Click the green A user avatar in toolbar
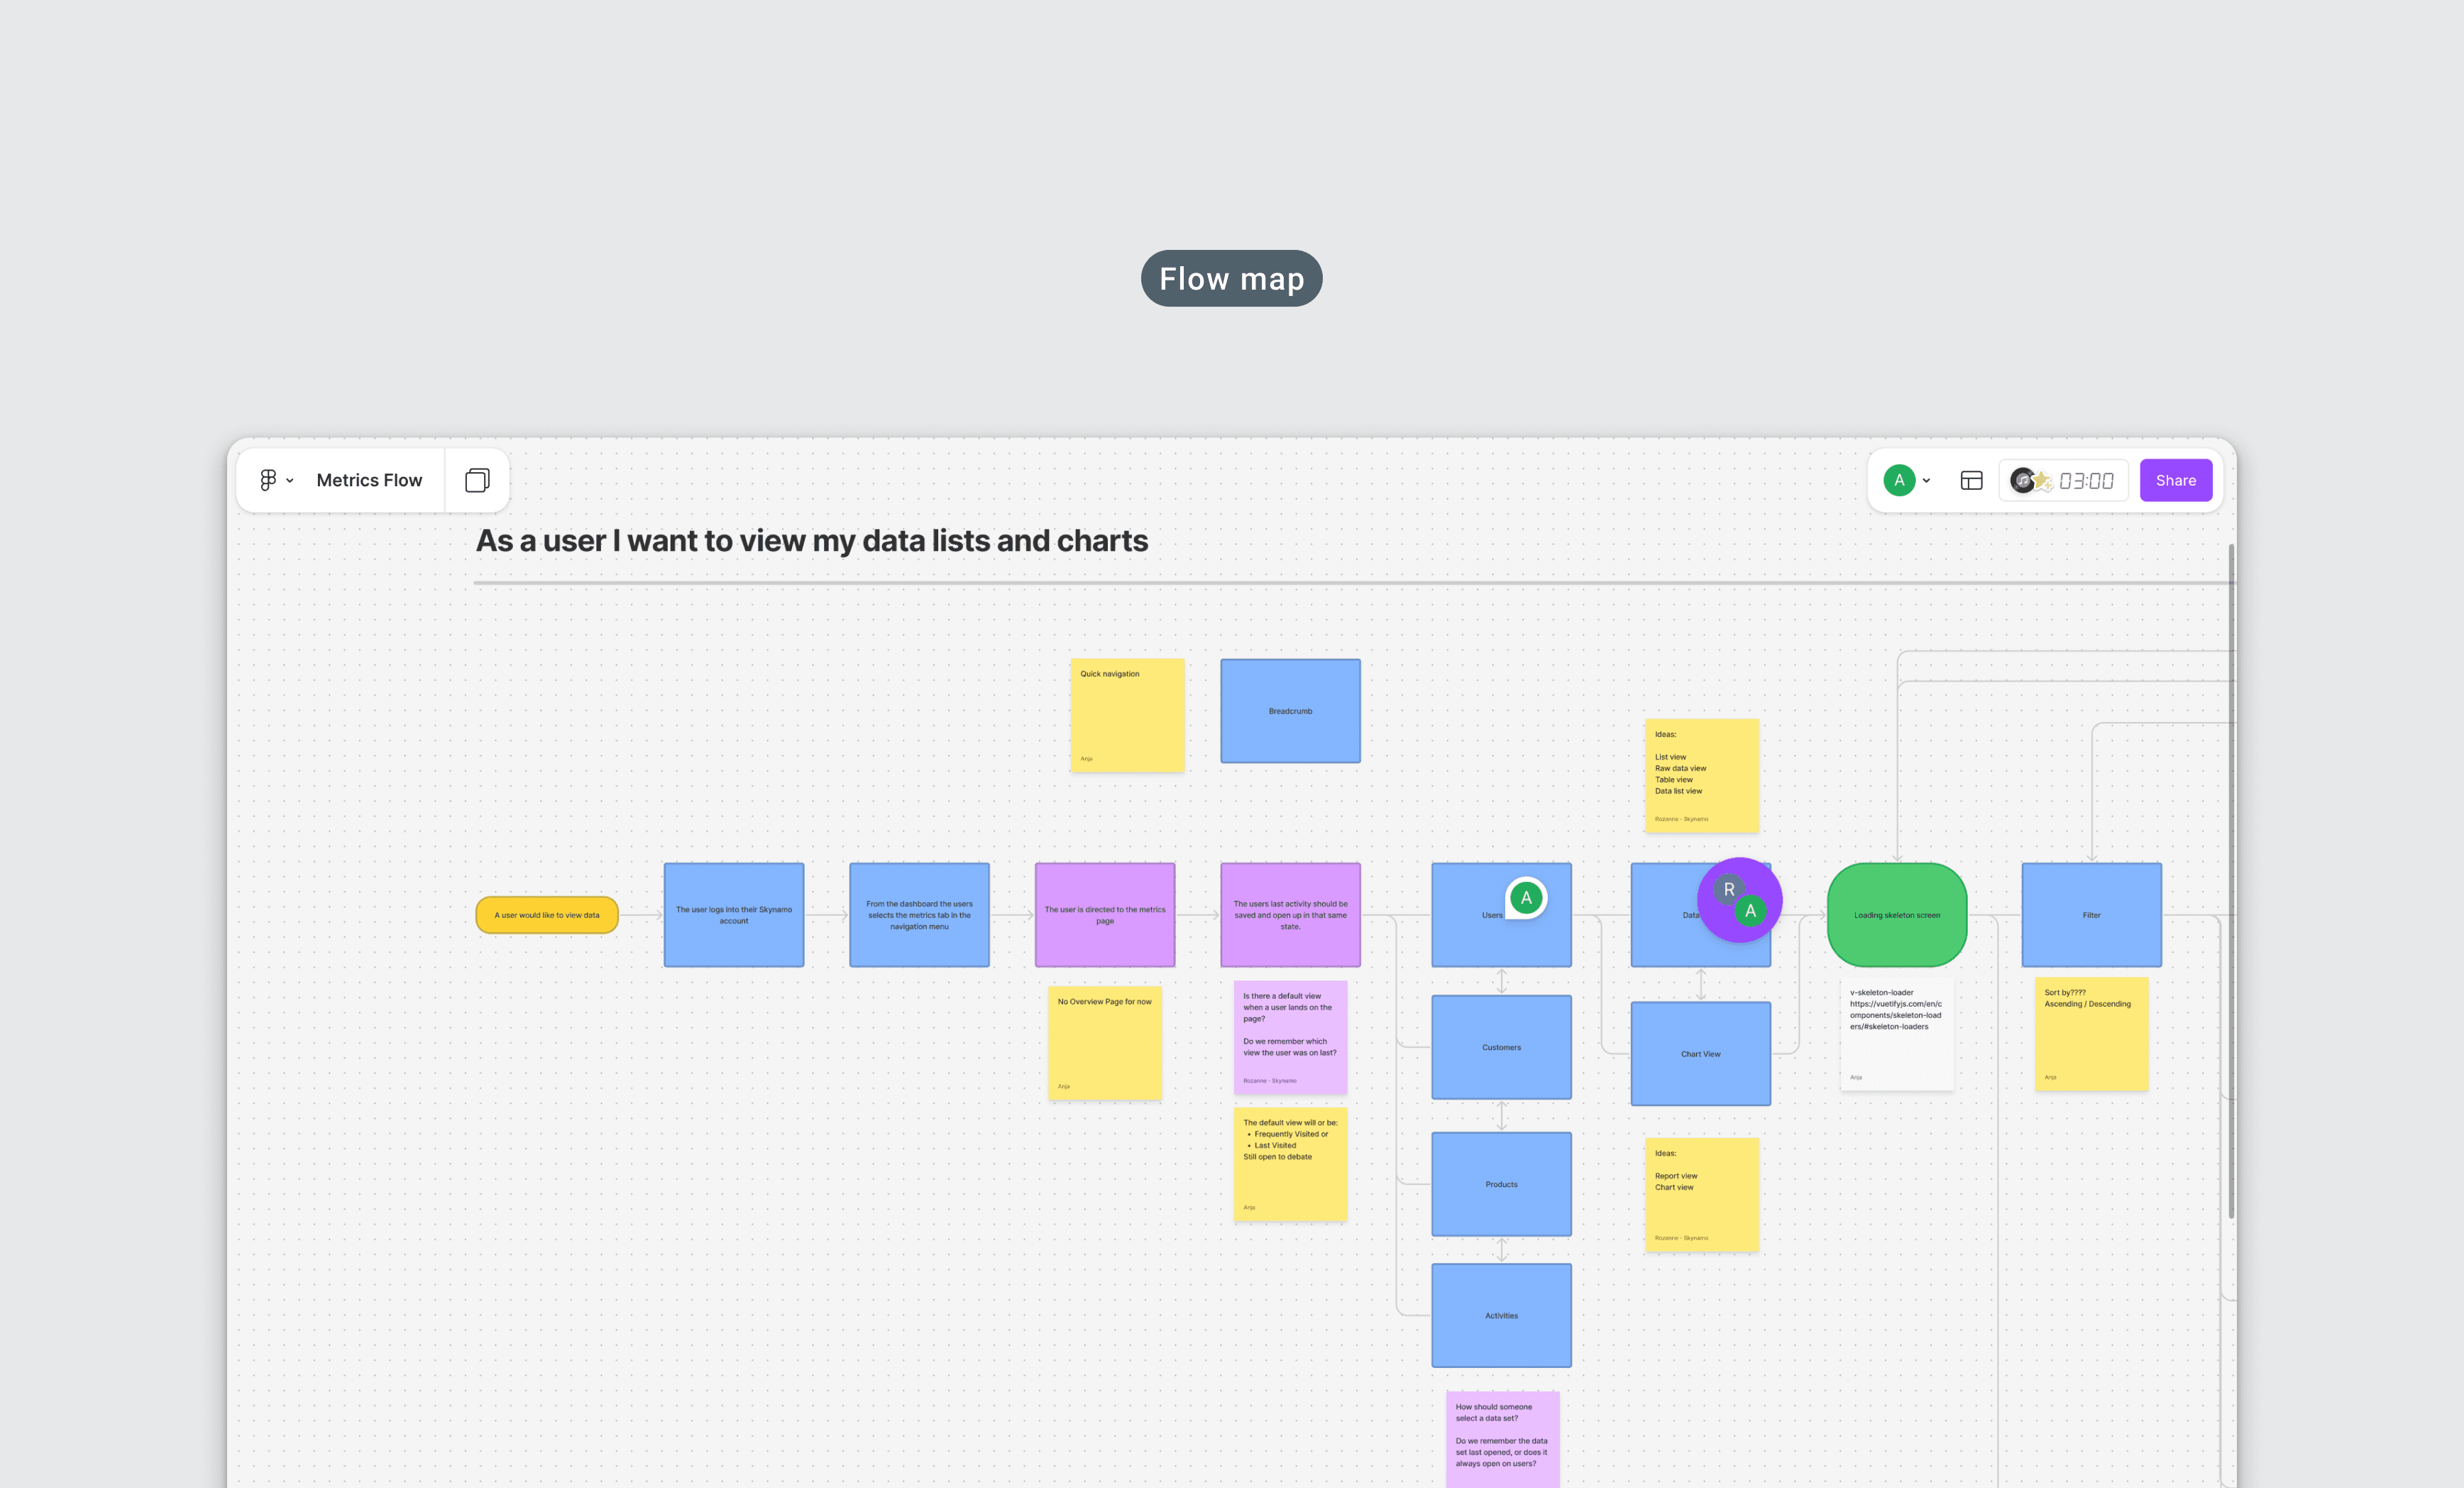This screenshot has height=1488, width=2464. pyautogui.click(x=1899, y=481)
